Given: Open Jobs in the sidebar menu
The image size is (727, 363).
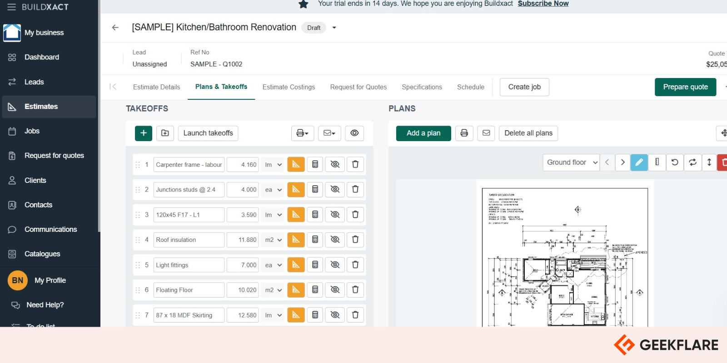Looking at the screenshot, I should coord(32,131).
